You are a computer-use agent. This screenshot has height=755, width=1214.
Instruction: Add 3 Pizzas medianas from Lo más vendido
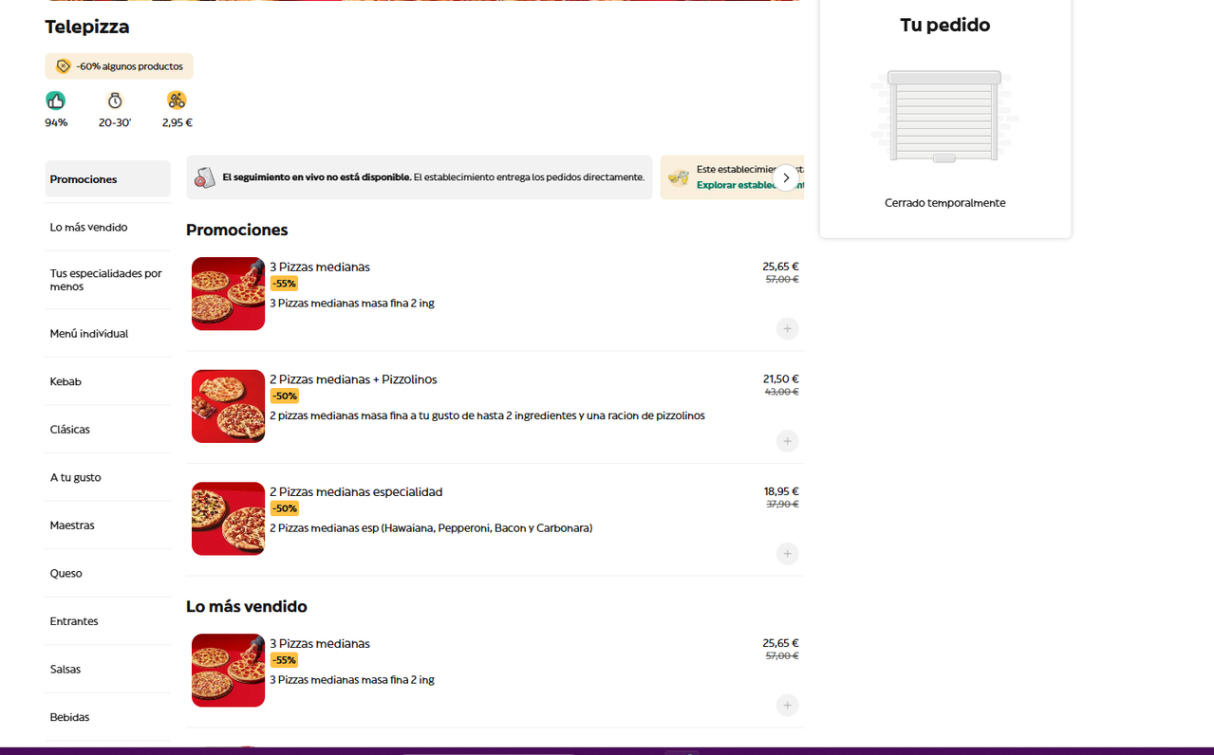[787, 706]
